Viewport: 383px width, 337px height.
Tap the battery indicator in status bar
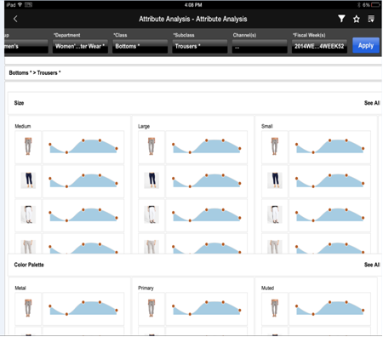(375, 5)
